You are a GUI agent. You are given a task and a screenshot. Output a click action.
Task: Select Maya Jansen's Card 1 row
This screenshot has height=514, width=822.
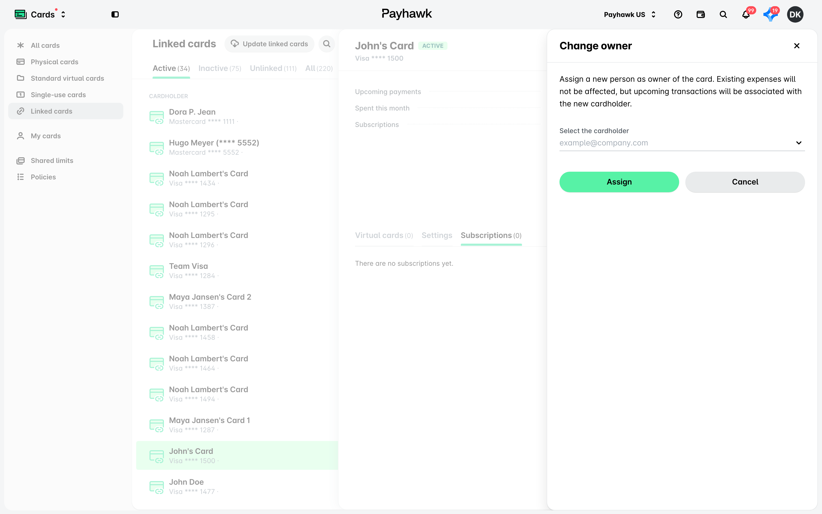(237, 425)
